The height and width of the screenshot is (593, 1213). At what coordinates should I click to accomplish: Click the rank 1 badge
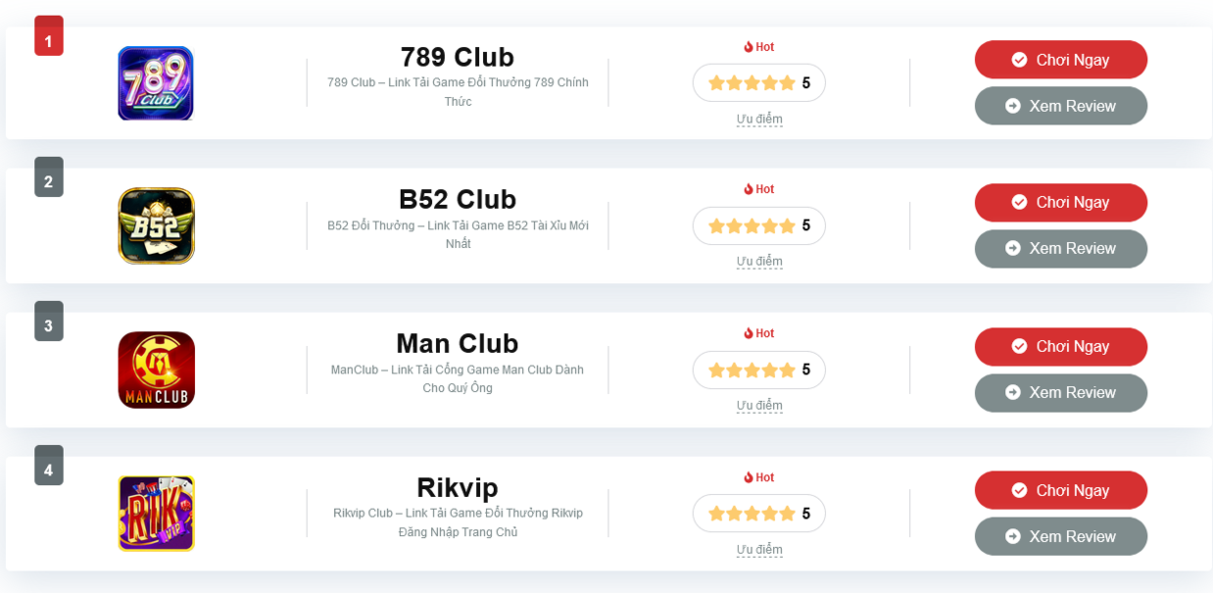(48, 40)
